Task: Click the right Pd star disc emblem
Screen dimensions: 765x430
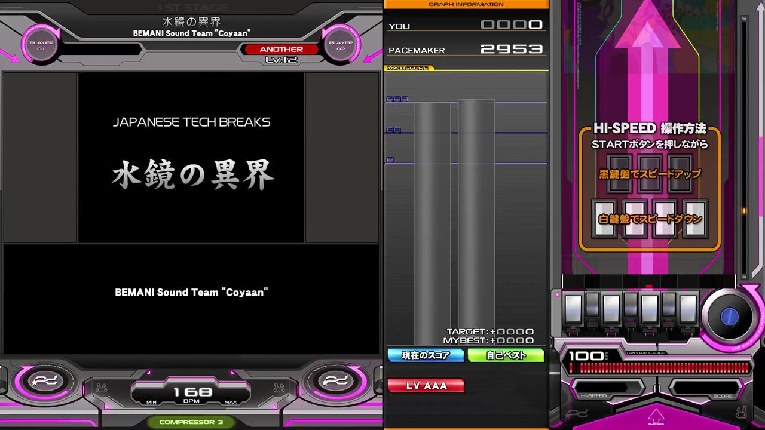Action: (x=335, y=381)
